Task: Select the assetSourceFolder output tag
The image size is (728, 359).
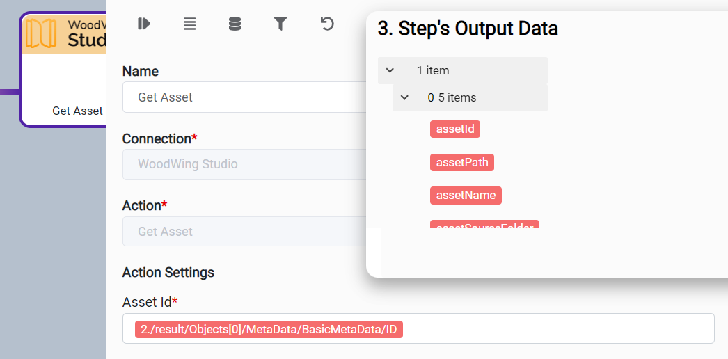Action: [x=484, y=225]
